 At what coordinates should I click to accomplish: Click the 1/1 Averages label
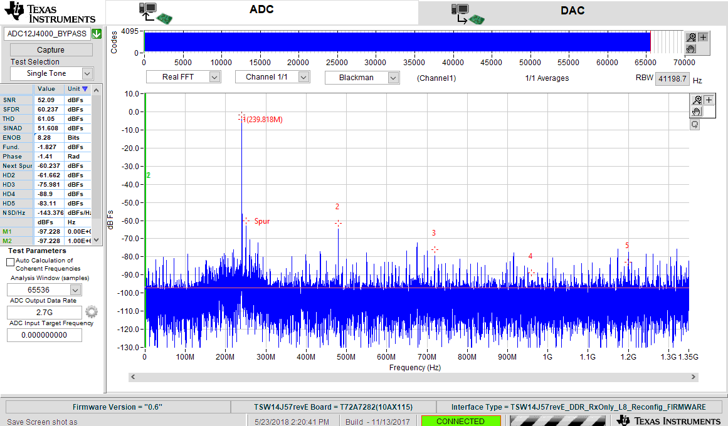547,78
